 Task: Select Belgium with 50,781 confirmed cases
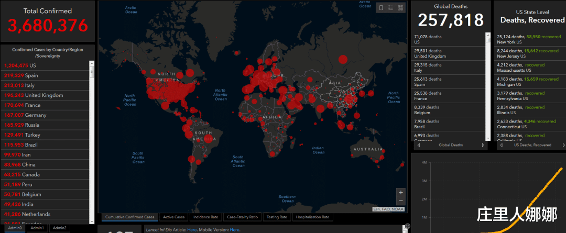45,194
